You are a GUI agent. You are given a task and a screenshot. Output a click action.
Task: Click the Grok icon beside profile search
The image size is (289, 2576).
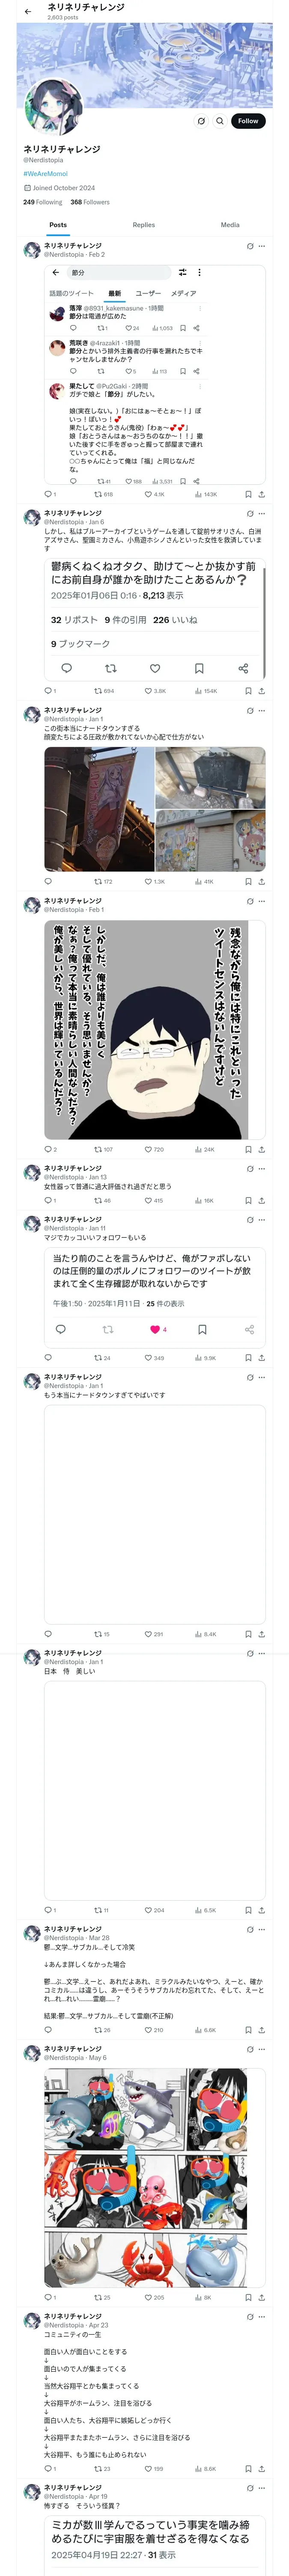[x=201, y=121]
